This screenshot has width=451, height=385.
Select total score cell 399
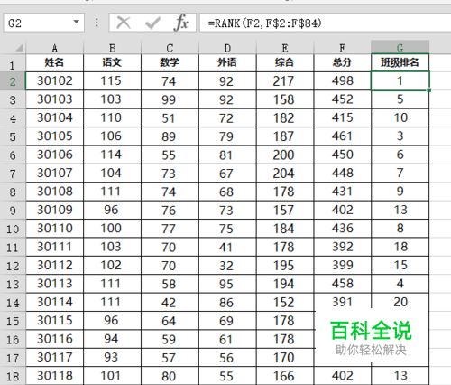pos(342,266)
